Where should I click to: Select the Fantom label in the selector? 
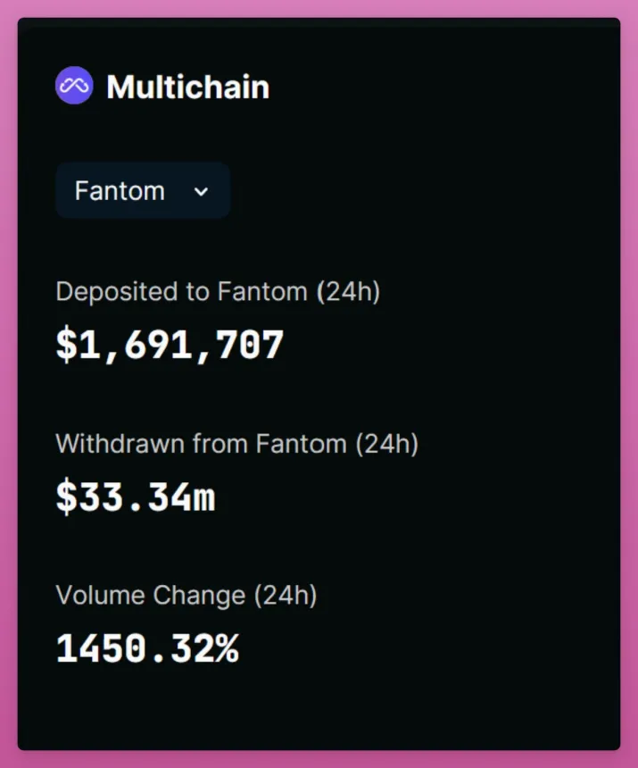[x=120, y=190]
